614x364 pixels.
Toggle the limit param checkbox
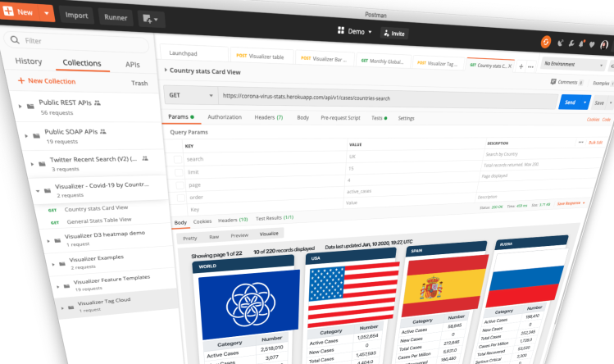point(179,172)
